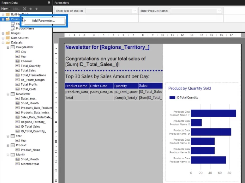The image size is (245, 183).
Task: Click the Quantity column header
Action: pyautogui.click(x=126, y=86)
